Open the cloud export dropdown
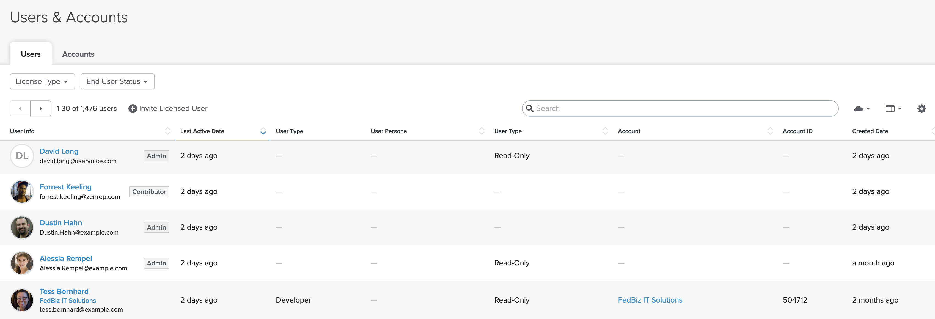This screenshot has height=319, width=935. coord(862,109)
